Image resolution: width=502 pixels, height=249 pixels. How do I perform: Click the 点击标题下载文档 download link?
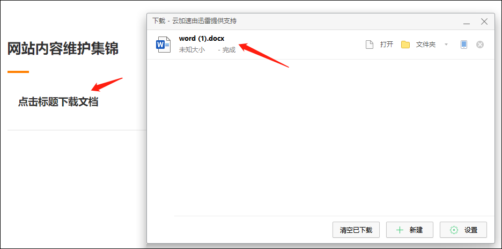58,102
